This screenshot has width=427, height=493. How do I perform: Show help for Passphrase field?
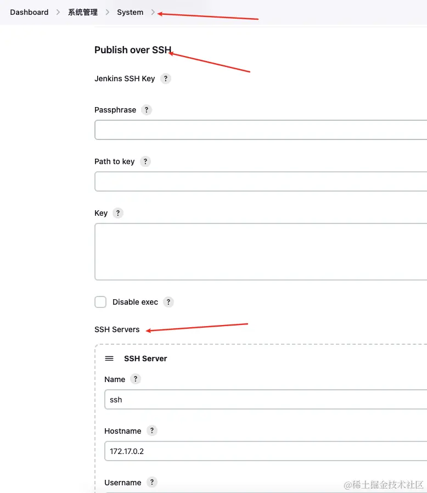146,110
